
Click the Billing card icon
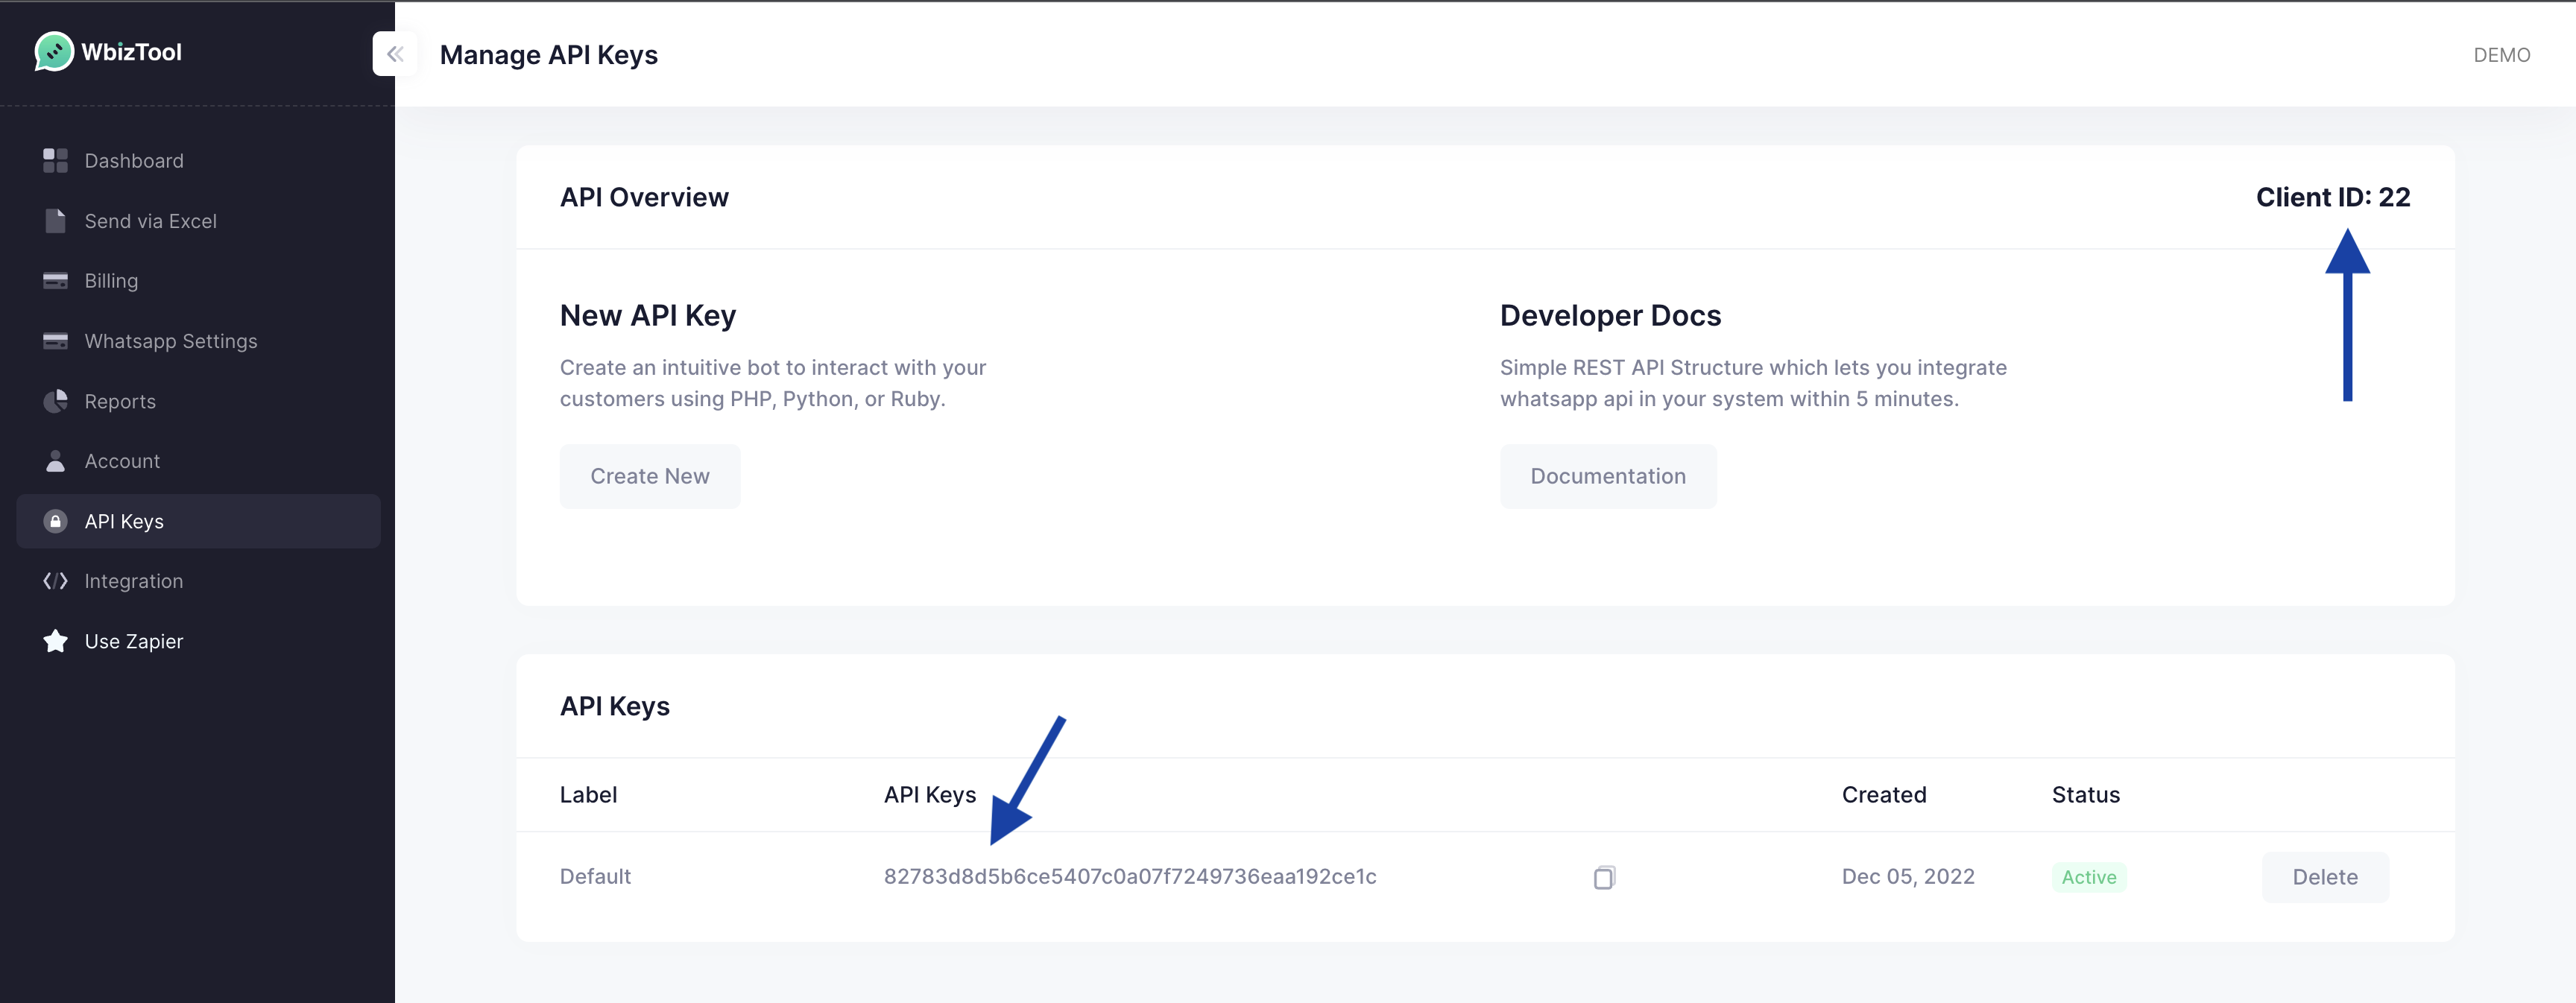point(55,281)
